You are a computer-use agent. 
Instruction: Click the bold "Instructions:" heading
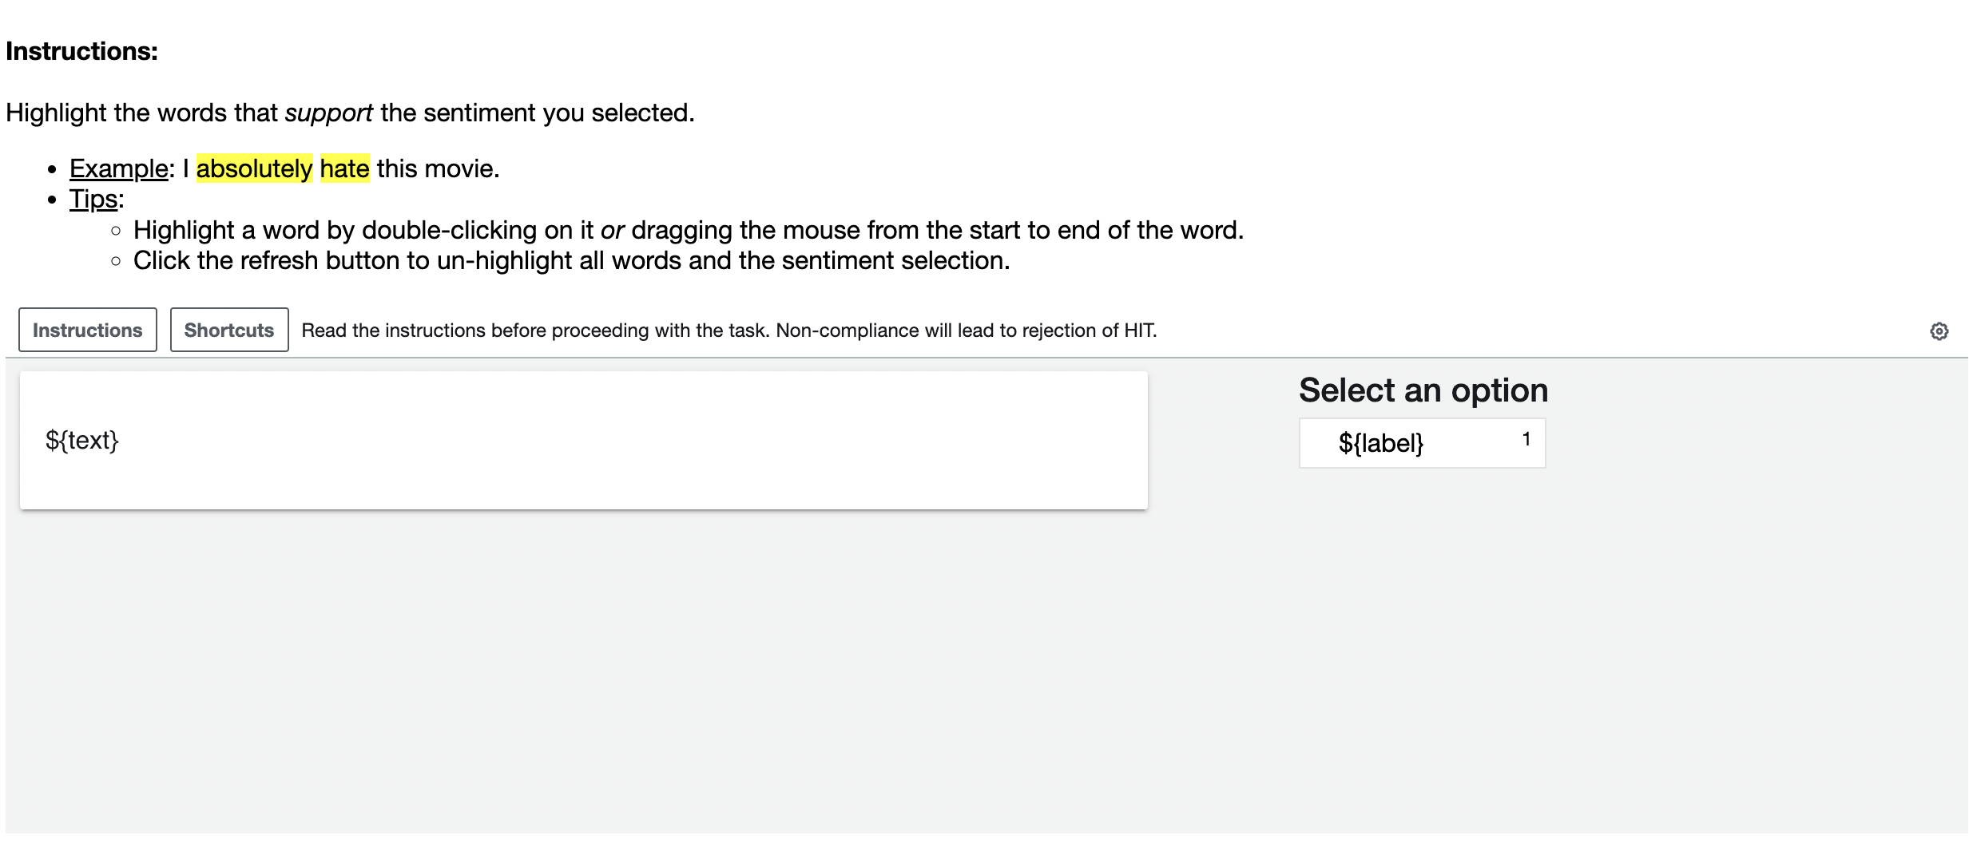point(81,52)
